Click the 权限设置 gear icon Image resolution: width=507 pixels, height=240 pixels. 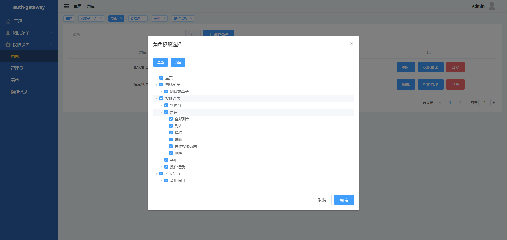click(8, 45)
